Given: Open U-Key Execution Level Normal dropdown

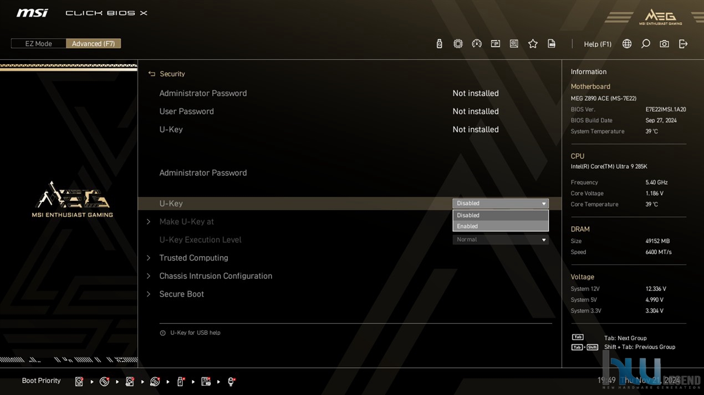Looking at the screenshot, I should tap(501, 240).
